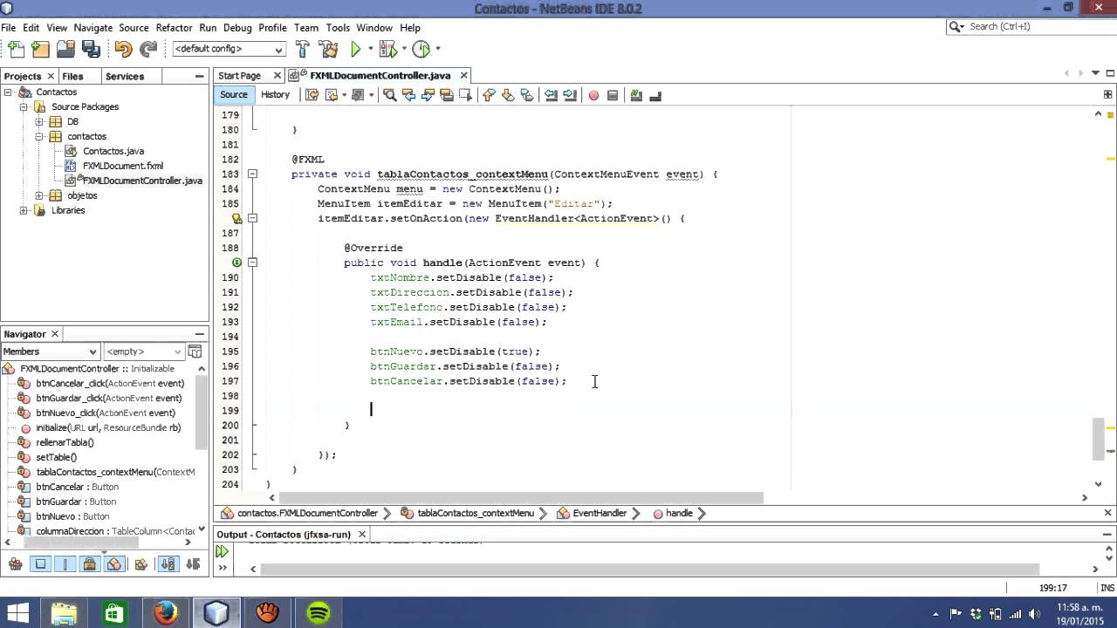Image resolution: width=1117 pixels, height=628 pixels.
Task: Toggle Show Fields filter in Navigator
Action: pos(40,564)
